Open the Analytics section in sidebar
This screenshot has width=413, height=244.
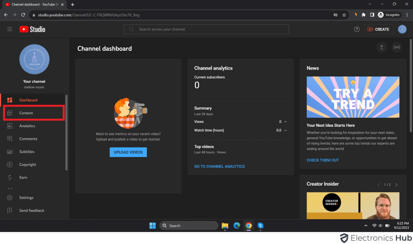27,126
